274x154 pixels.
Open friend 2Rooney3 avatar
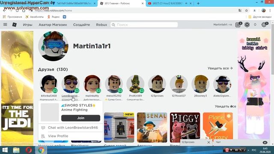point(200,84)
